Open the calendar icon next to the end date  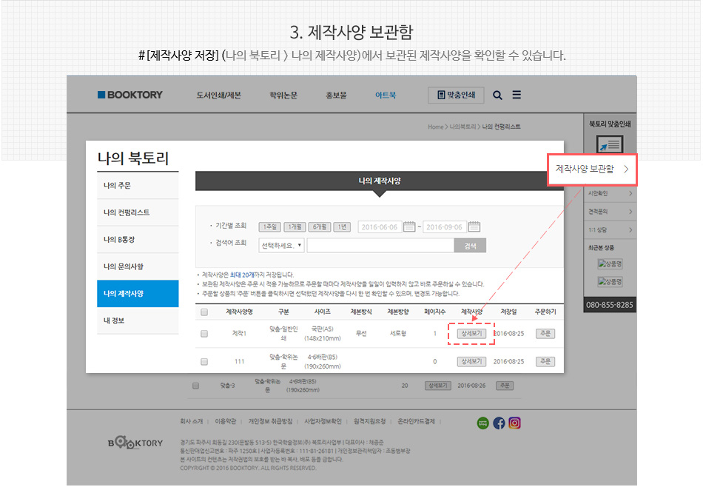click(473, 227)
